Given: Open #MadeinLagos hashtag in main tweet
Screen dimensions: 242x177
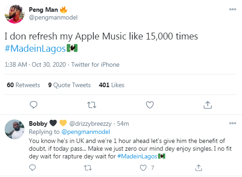Looking at the screenshot, I should 35,49.
